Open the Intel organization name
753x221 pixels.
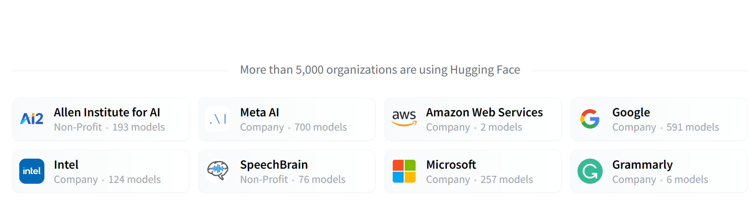66,165
